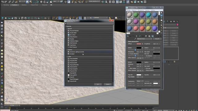Toggle Fresnel IOR lock L button
198x111 pixels.
[135, 55]
